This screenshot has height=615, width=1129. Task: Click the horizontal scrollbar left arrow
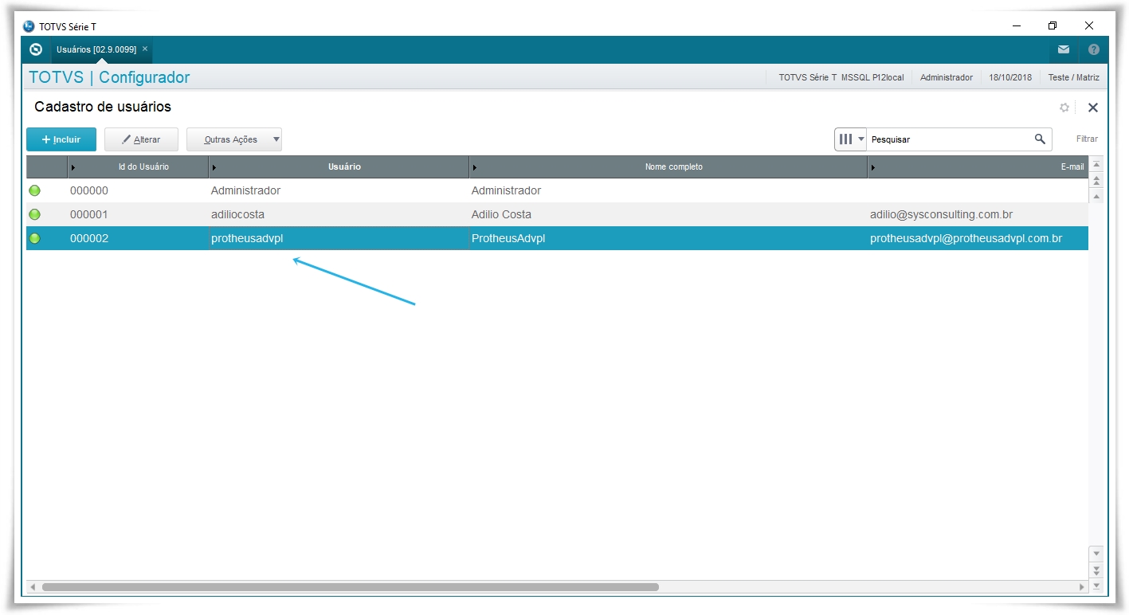point(33,587)
